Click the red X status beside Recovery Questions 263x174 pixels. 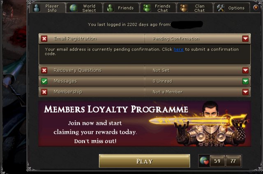coord(44,70)
